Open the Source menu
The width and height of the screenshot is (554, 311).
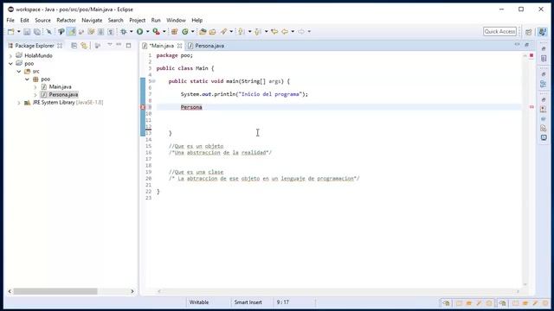[x=42, y=20]
